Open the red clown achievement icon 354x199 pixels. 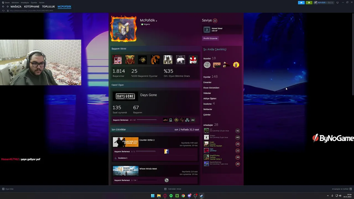(x=193, y=60)
